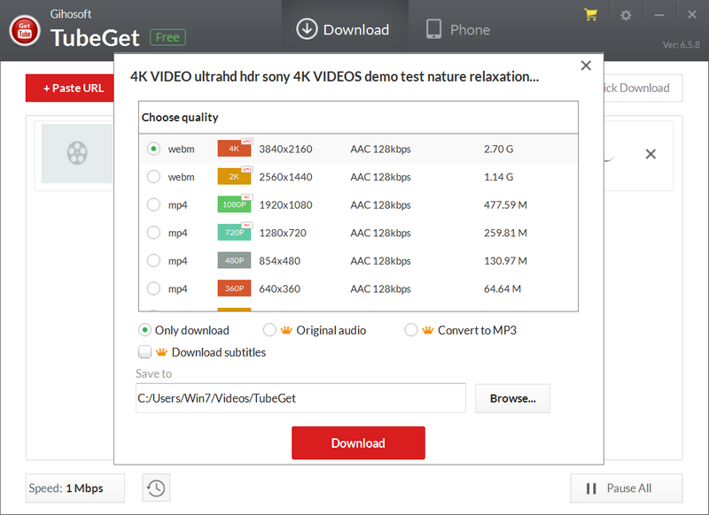This screenshot has height=515, width=709.
Task: Click the Ver: 6.5.8 version label
Action: 681,44
